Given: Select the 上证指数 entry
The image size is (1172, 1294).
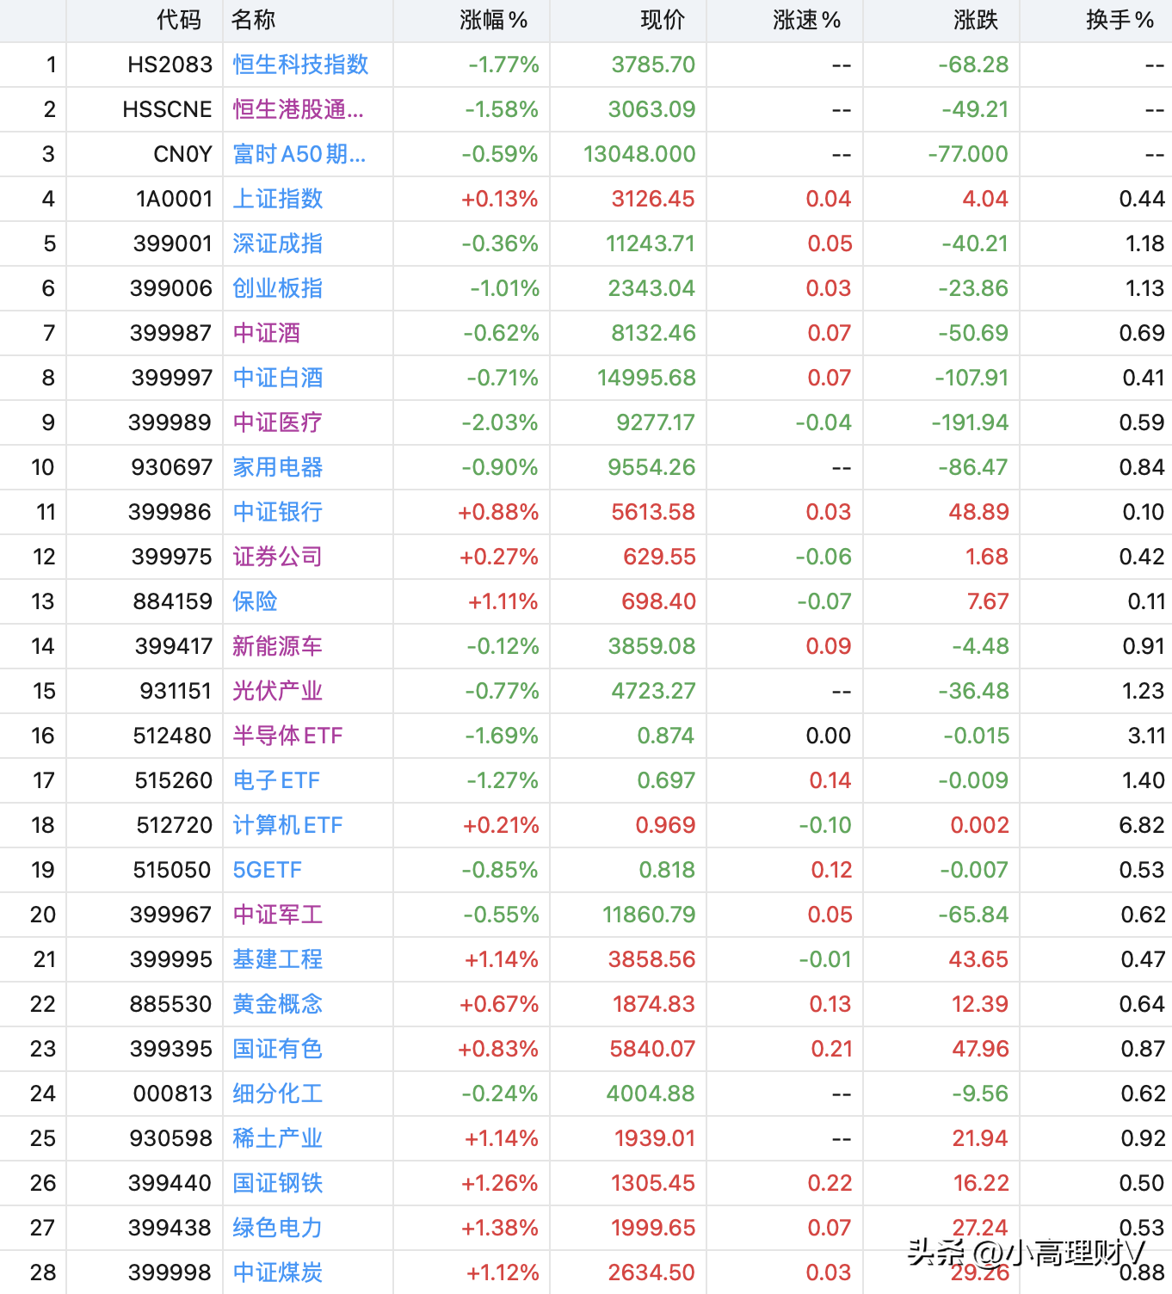Looking at the screenshot, I should [x=276, y=199].
